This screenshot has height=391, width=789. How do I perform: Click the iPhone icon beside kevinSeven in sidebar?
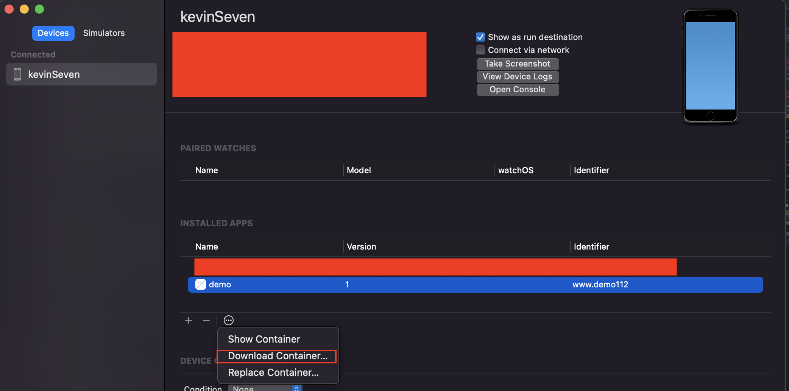(x=17, y=74)
